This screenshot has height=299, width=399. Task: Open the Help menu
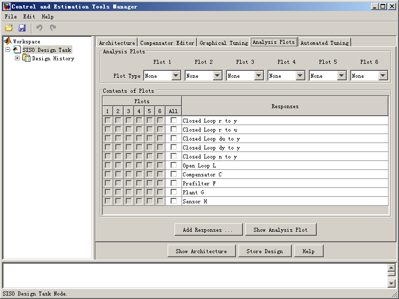47,16
